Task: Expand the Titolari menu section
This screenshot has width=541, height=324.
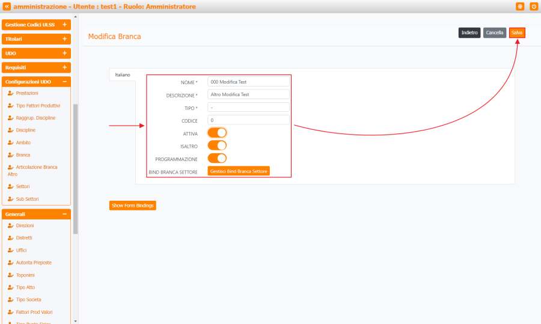Action: click(36, 39)
